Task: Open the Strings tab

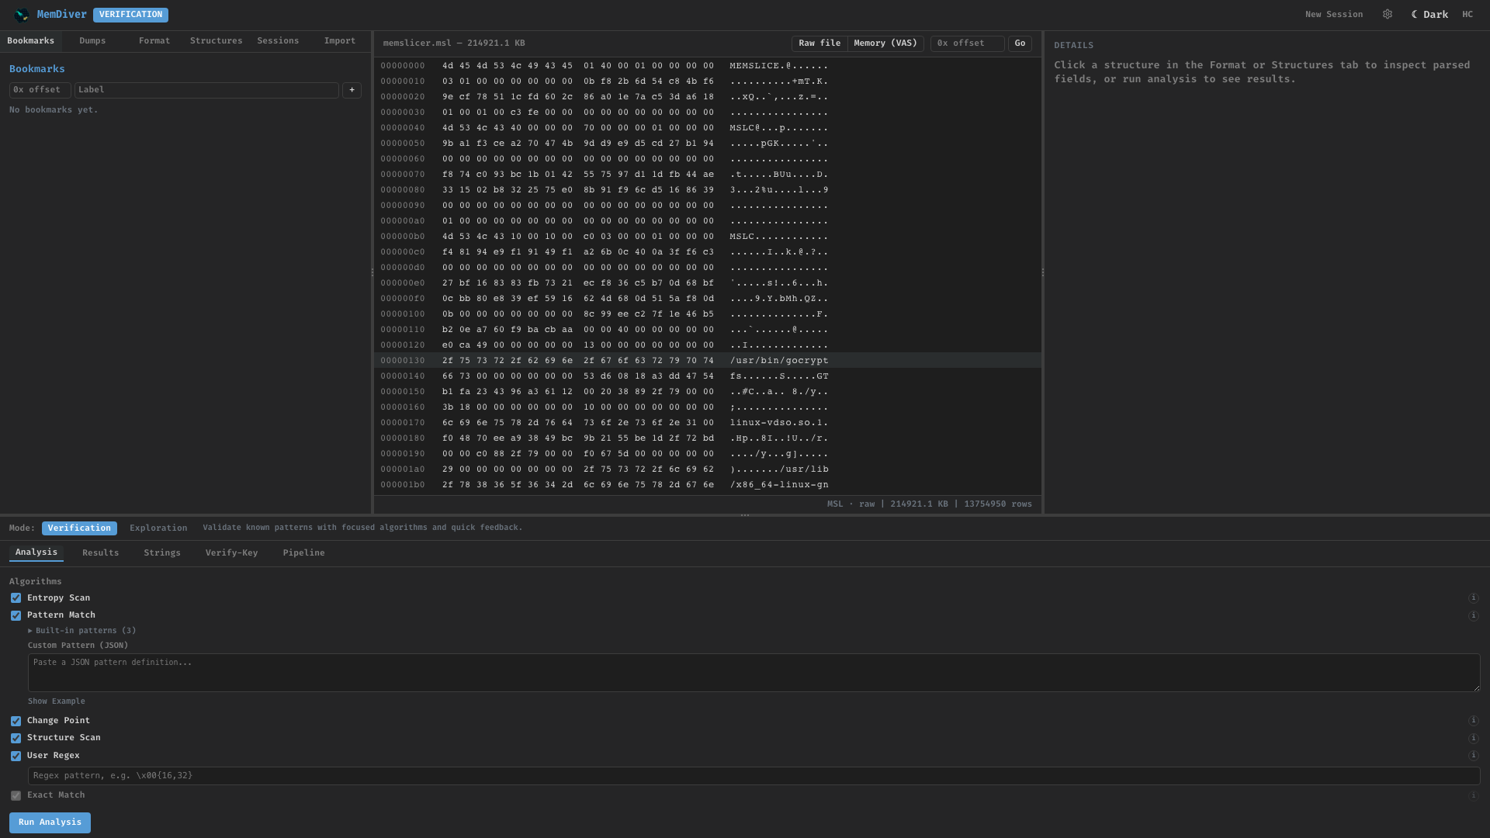Action: 162,553
